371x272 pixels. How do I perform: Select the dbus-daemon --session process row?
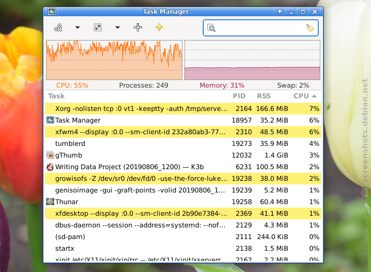coord(183,225)
